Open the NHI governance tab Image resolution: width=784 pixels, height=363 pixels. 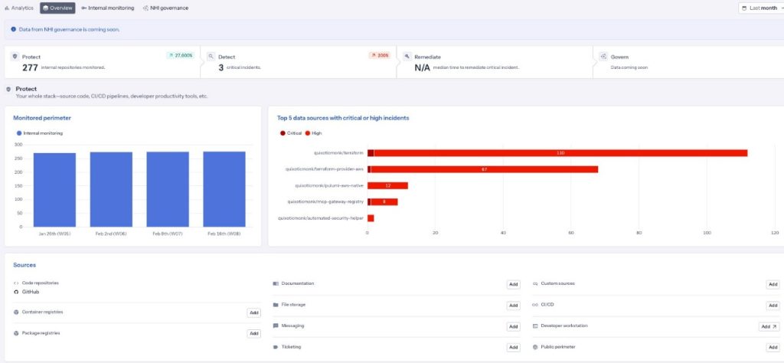tap(165, 8)
